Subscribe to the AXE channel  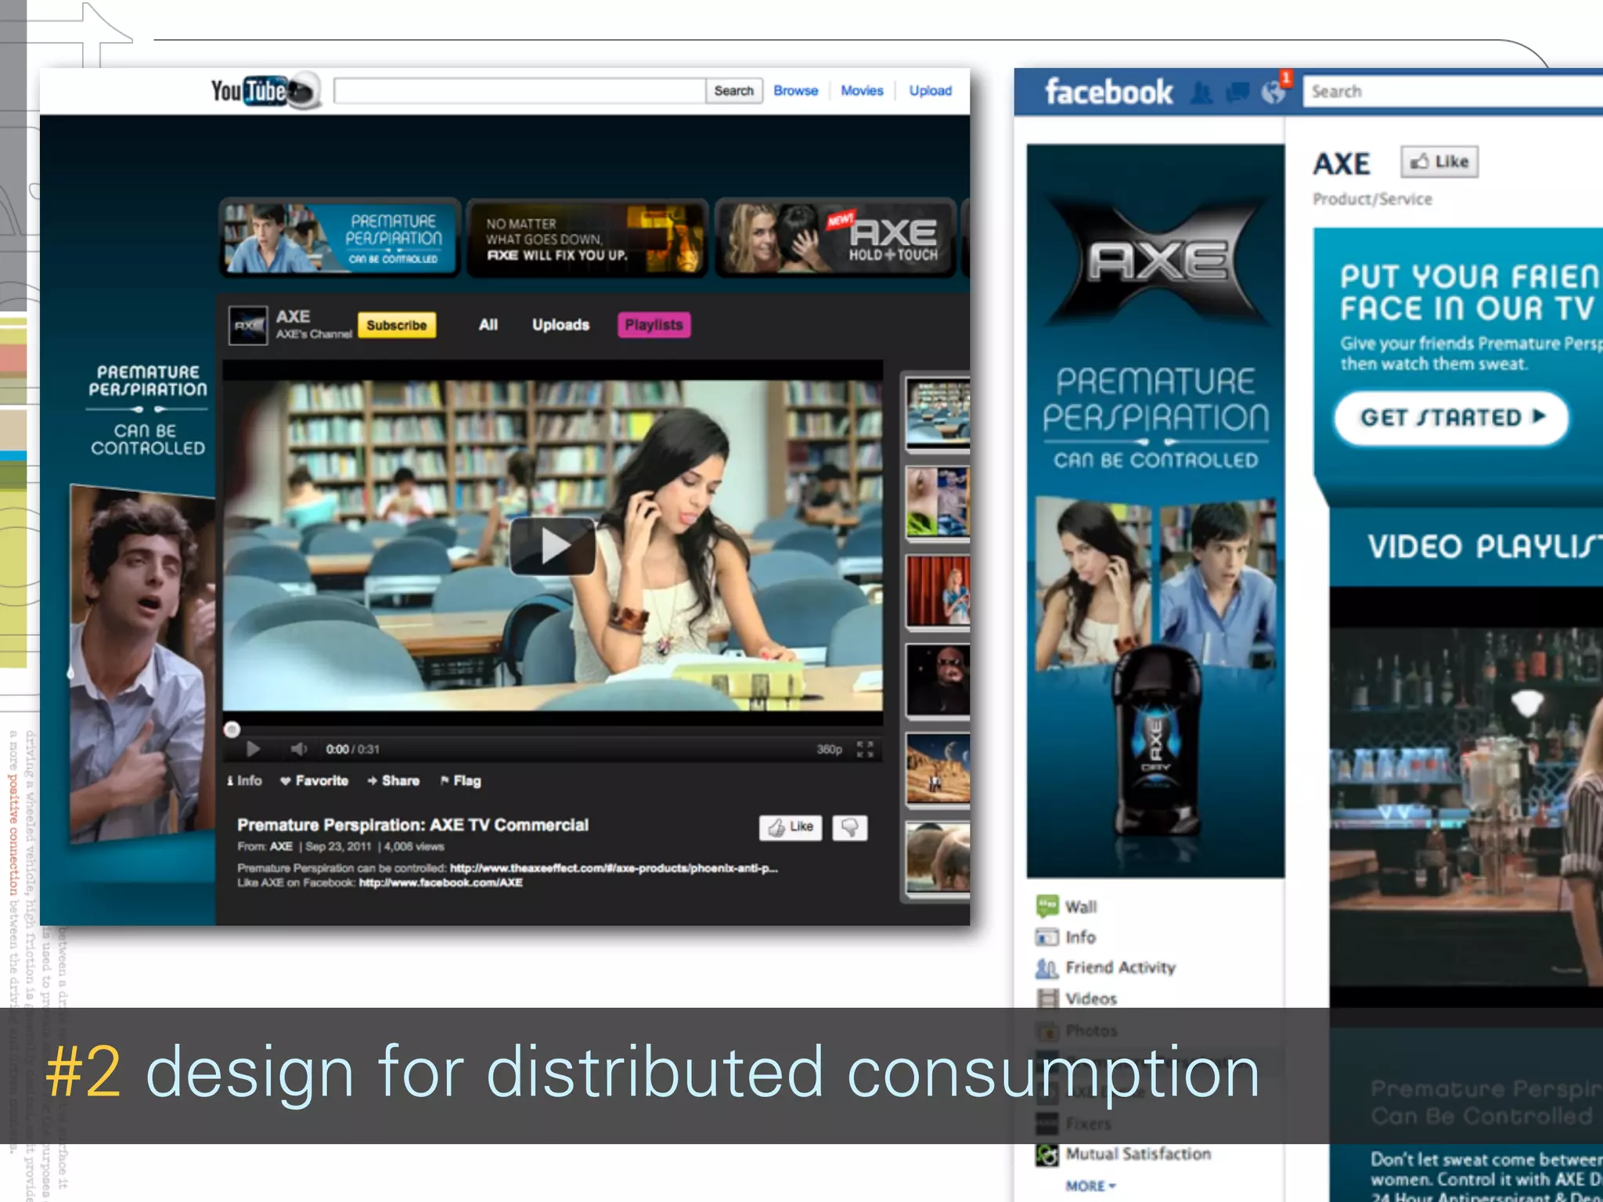(x=397, y=325)
